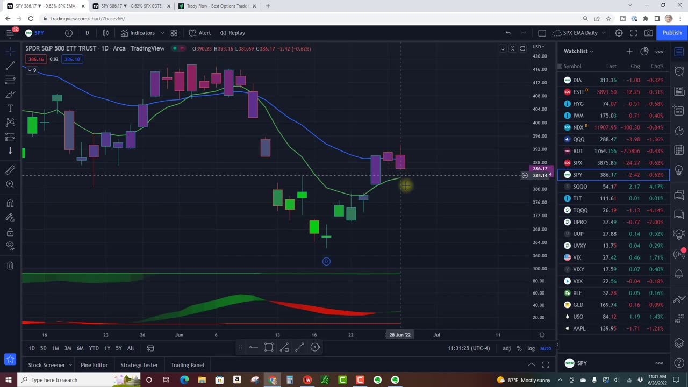Click the trash remove drawings icon

pos(10,266)
